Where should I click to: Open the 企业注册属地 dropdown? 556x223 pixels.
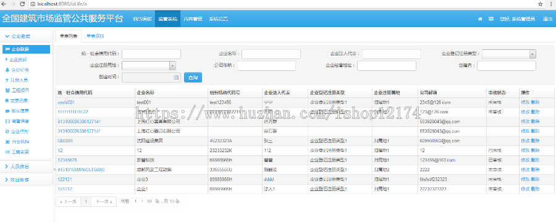(149, 66)
